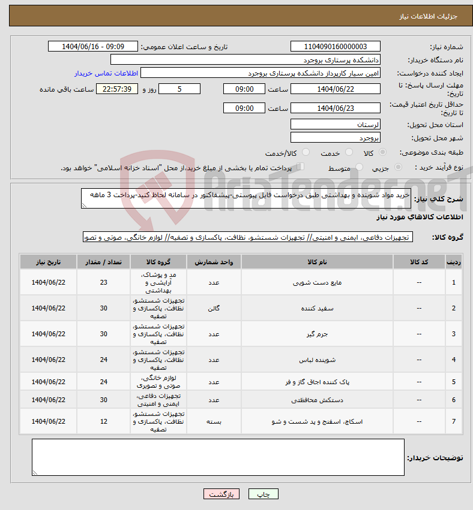Click the buyer notes text area
The image size is (473, 510).
[x=218, y=457]
